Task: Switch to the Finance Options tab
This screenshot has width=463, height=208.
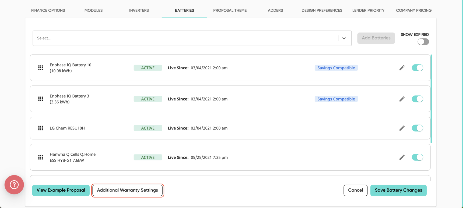Action: coord(48,10)
